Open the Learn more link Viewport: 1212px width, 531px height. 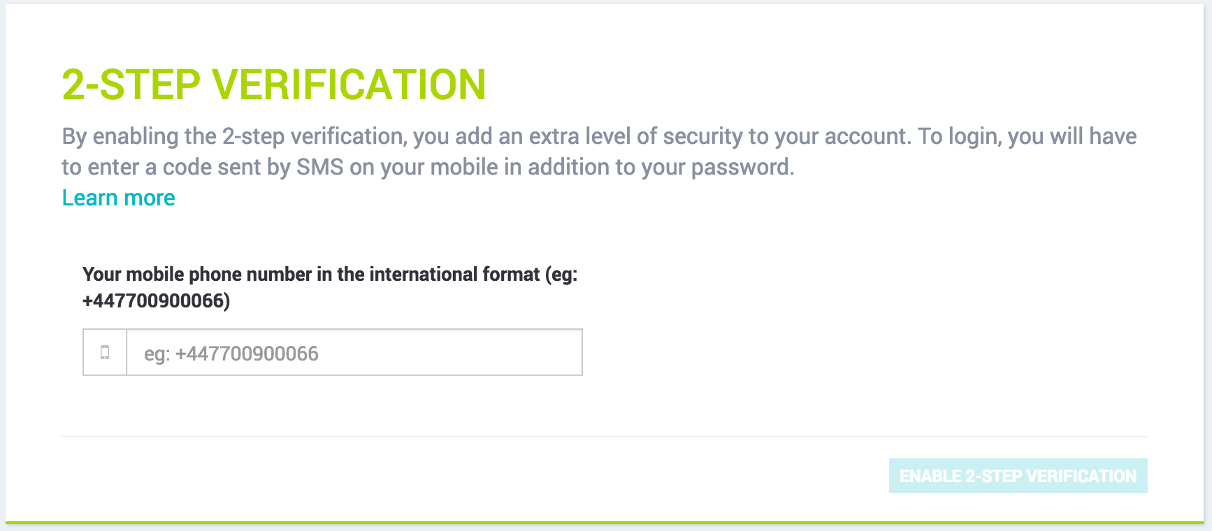coord(118,198)
